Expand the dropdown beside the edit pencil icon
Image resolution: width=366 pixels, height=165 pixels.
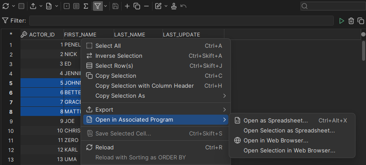coord(166,6)
